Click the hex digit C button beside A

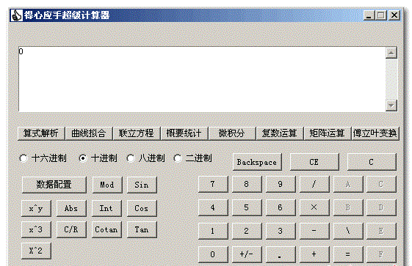381,184
